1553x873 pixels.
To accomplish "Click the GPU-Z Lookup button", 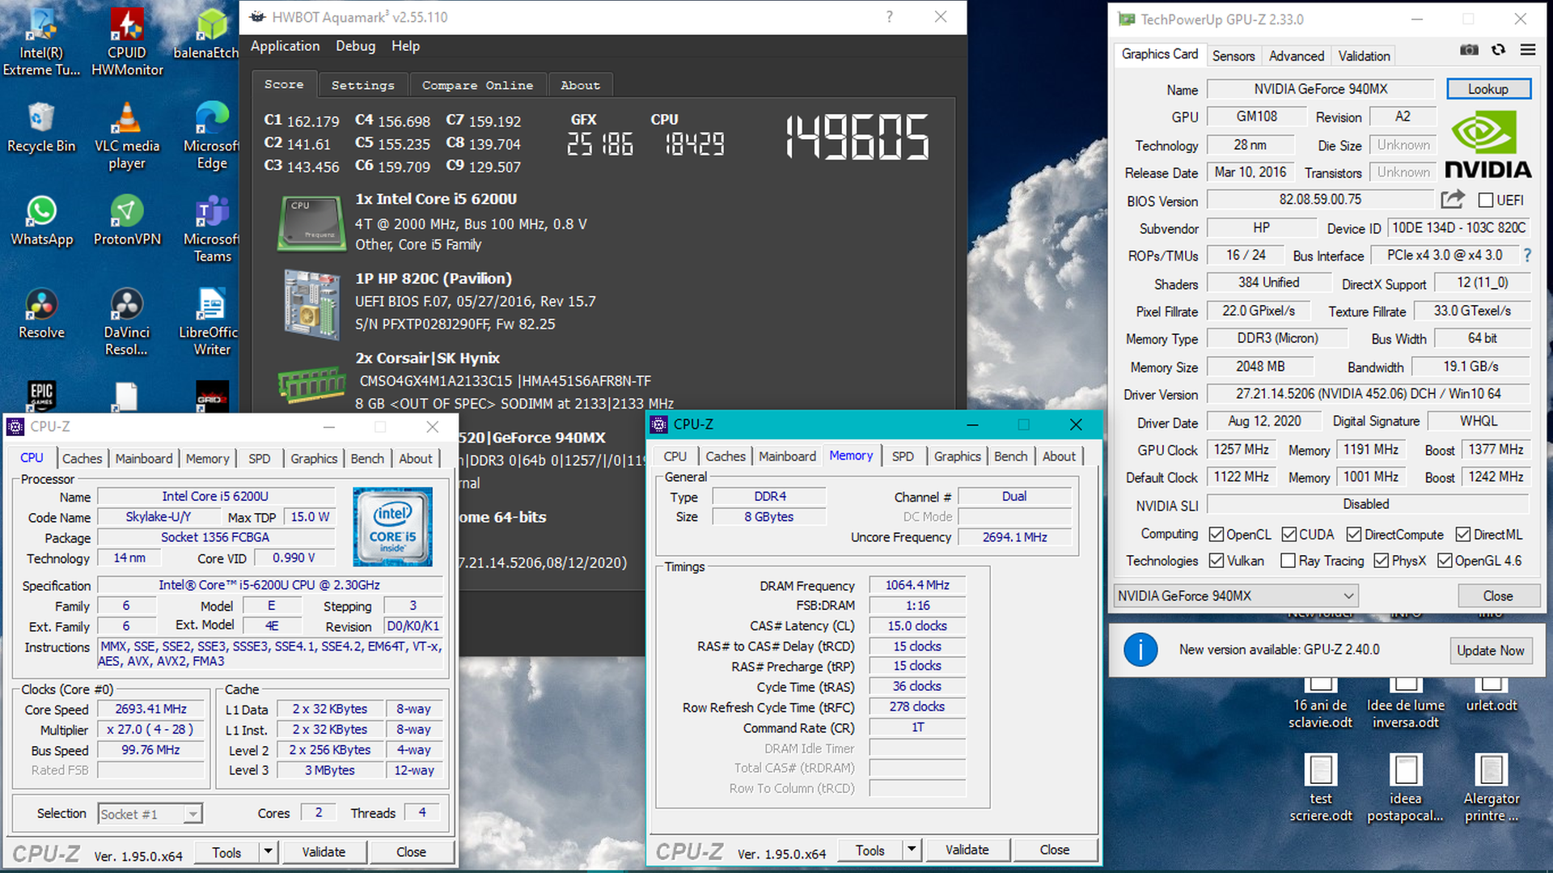I will (x=1487, y=89).
